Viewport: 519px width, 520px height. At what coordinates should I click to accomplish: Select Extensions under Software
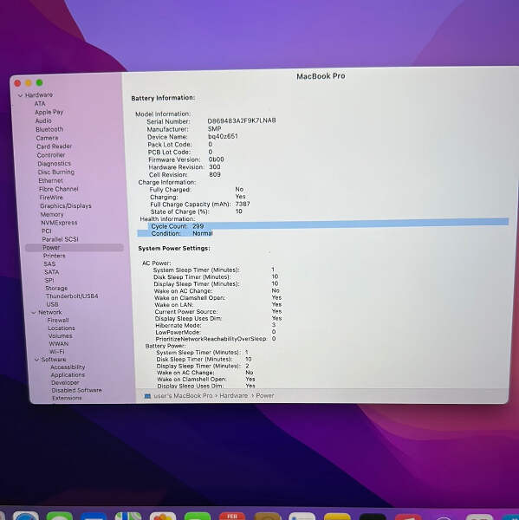coord(67,398)
